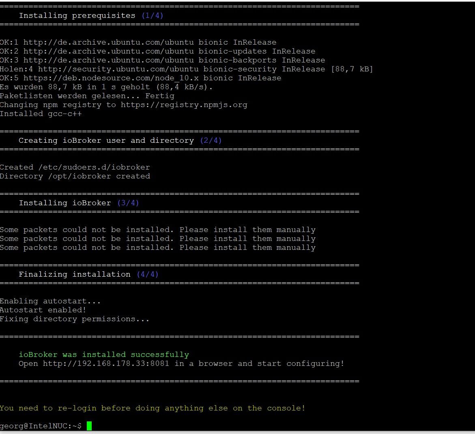
Task: Click the Holen:4 bionic-security line
Action: point(186,69)
